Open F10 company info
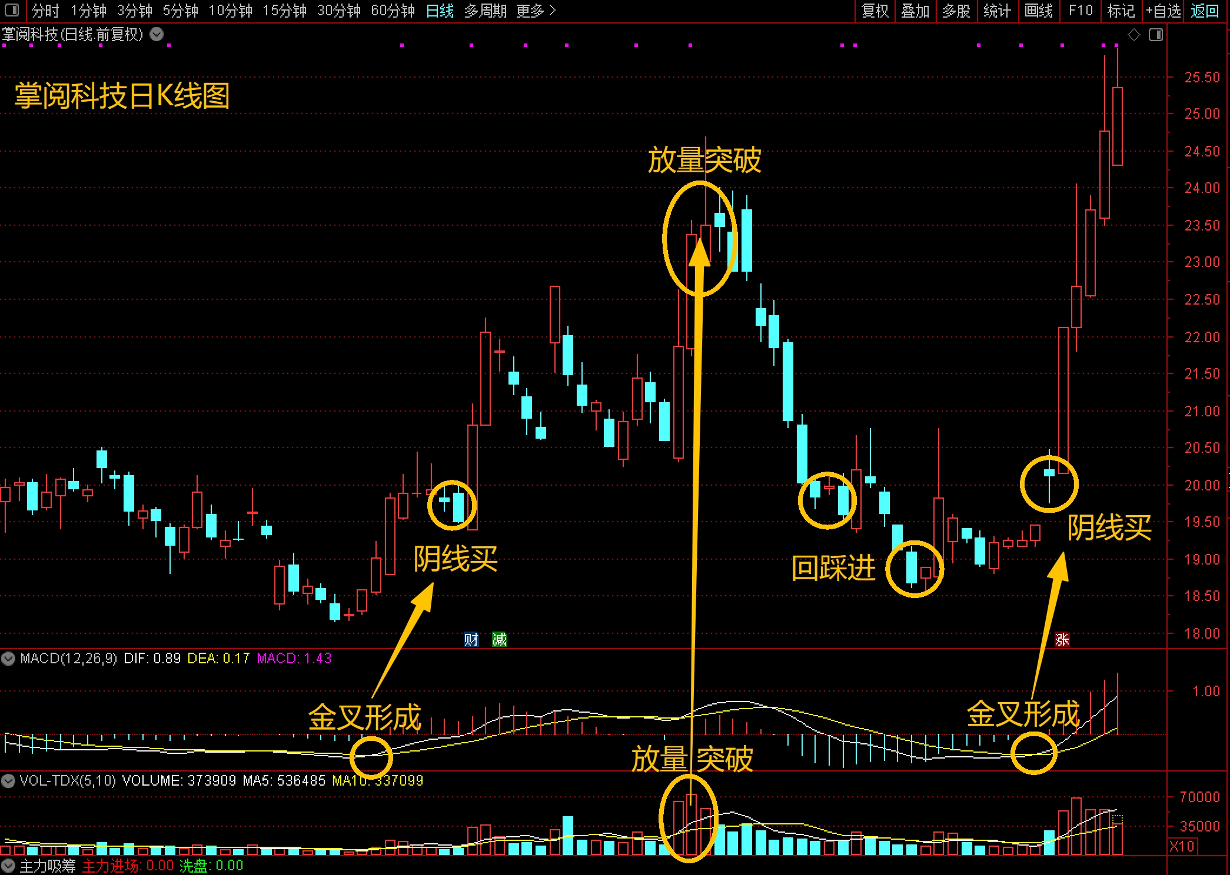Viewport: 1230px width, 875px height. click(x=1080, y=11)
